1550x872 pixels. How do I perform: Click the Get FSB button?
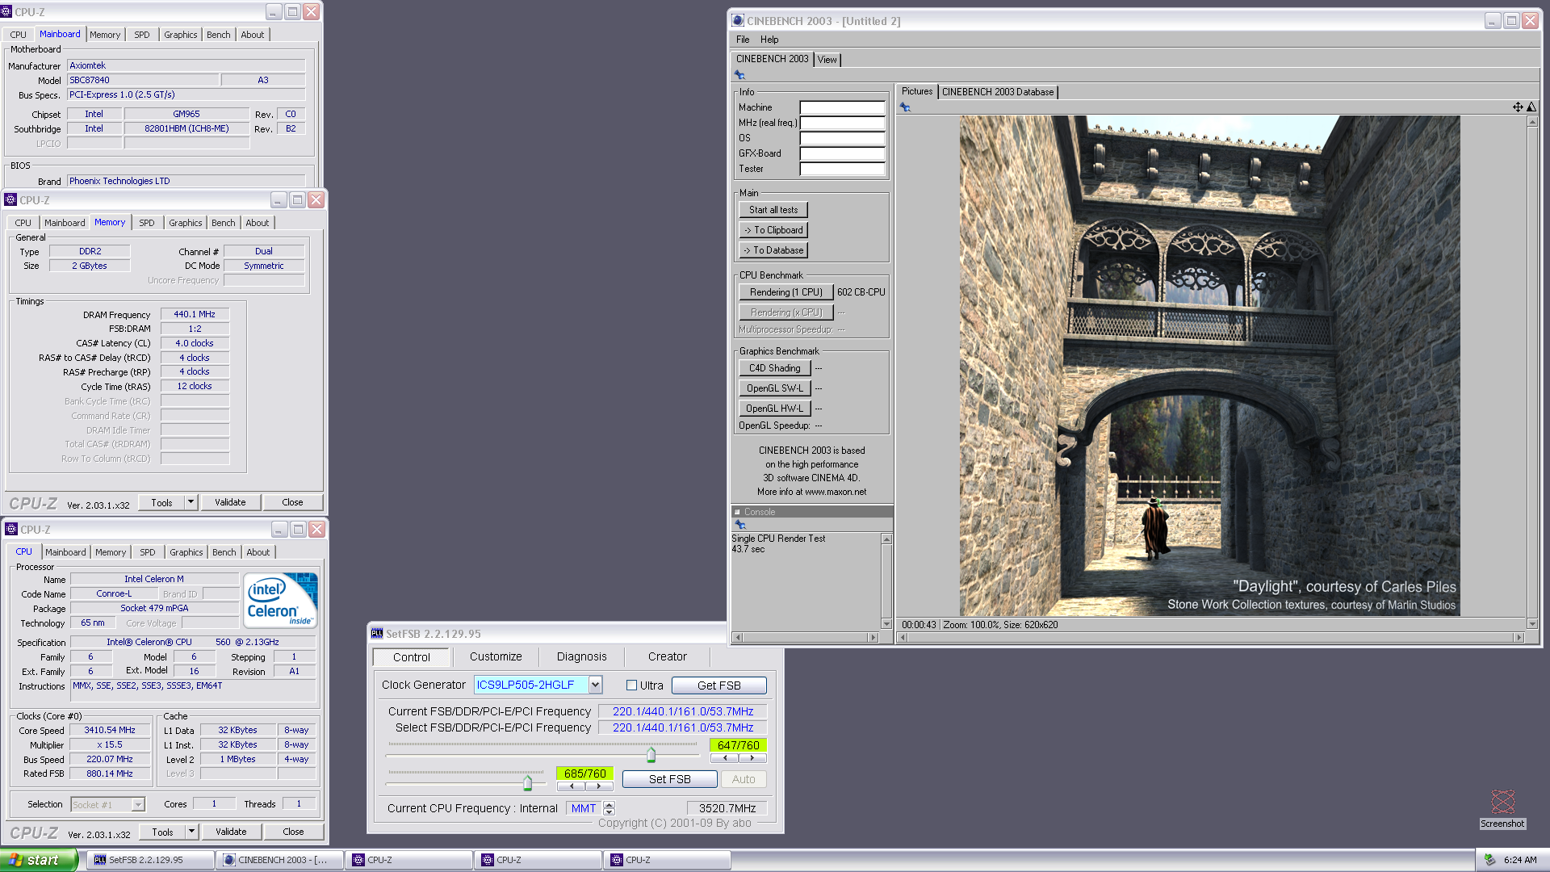[718, 685]
